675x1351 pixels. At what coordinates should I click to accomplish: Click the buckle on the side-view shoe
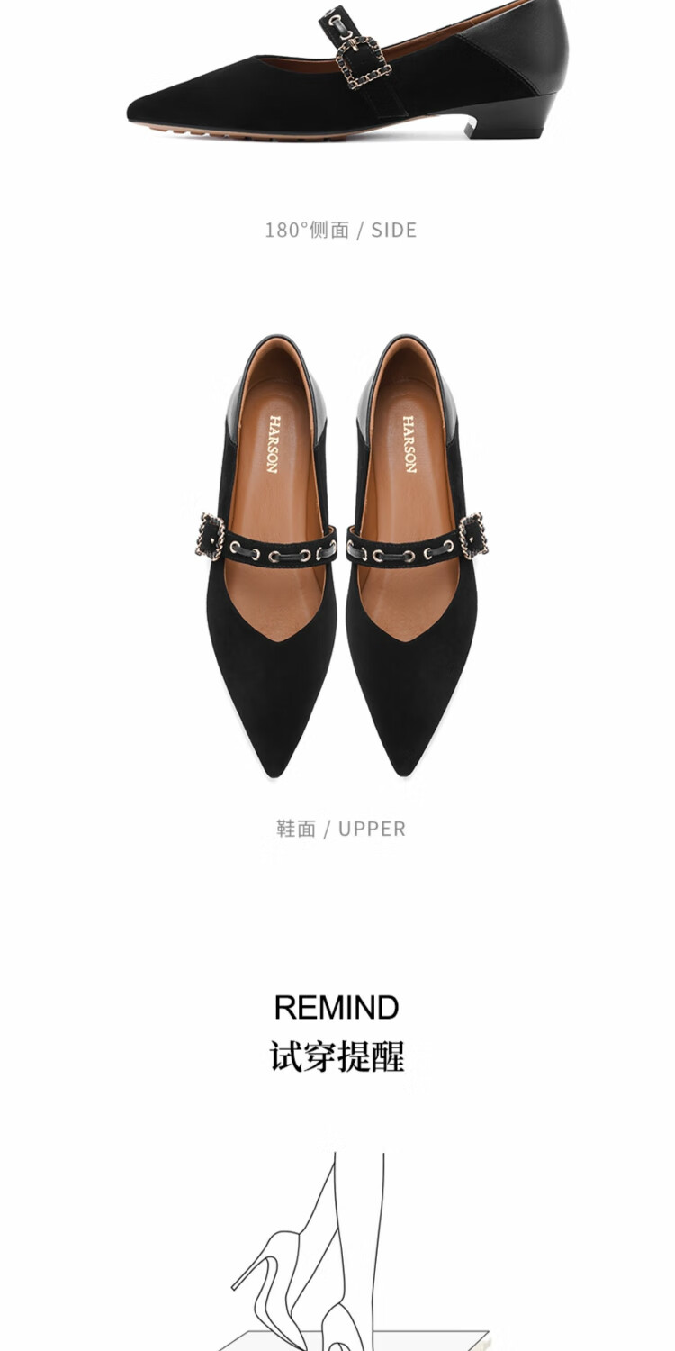point(363,62)
